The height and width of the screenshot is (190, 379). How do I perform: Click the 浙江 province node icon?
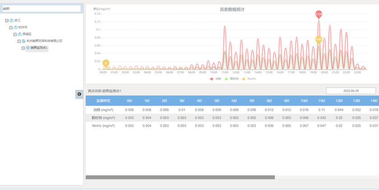12,20
